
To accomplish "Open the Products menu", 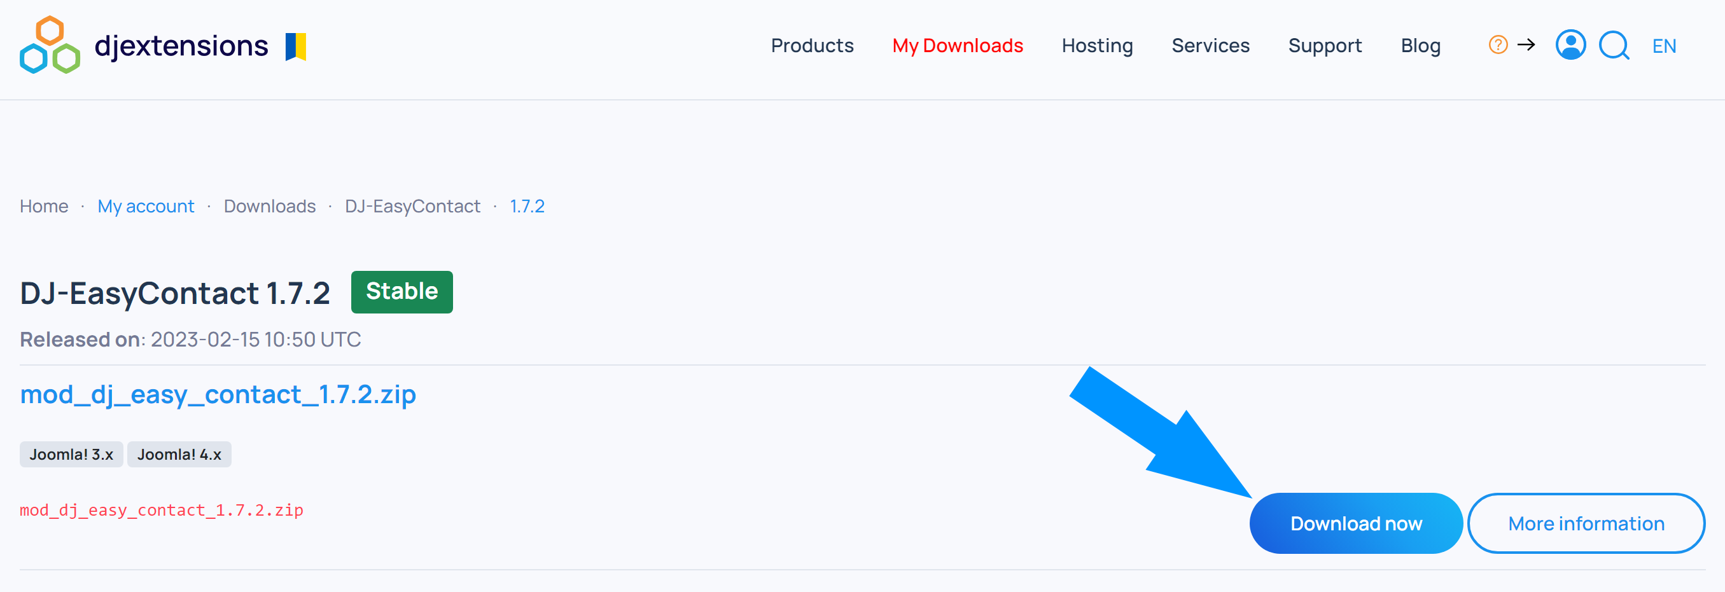I will (x=812, y=46).
